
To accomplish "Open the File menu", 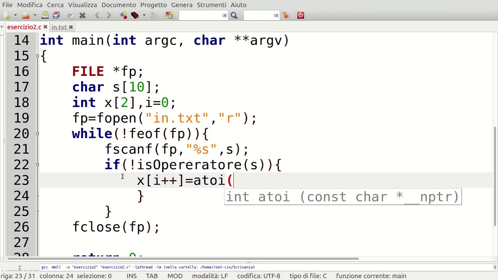I will [x=7, y=5].
